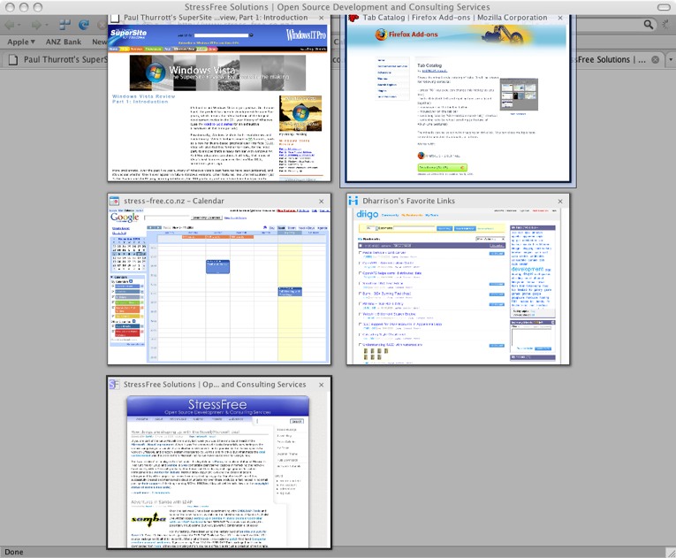This screenshot has width=676, height=558.
Task: Select the 'Paul Thurrott's SuperSite' thumbnail title
Action: coord(216,18)
